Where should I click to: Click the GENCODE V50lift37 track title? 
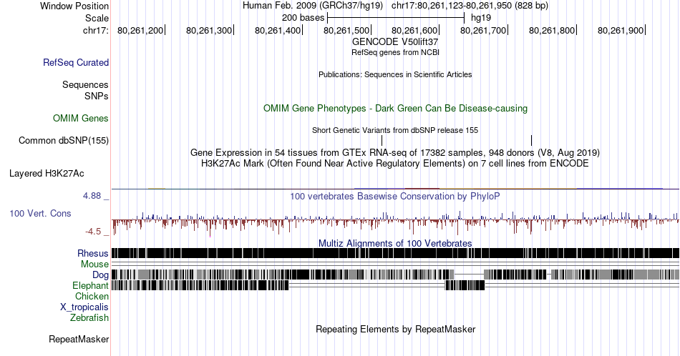tap(395, 41)
